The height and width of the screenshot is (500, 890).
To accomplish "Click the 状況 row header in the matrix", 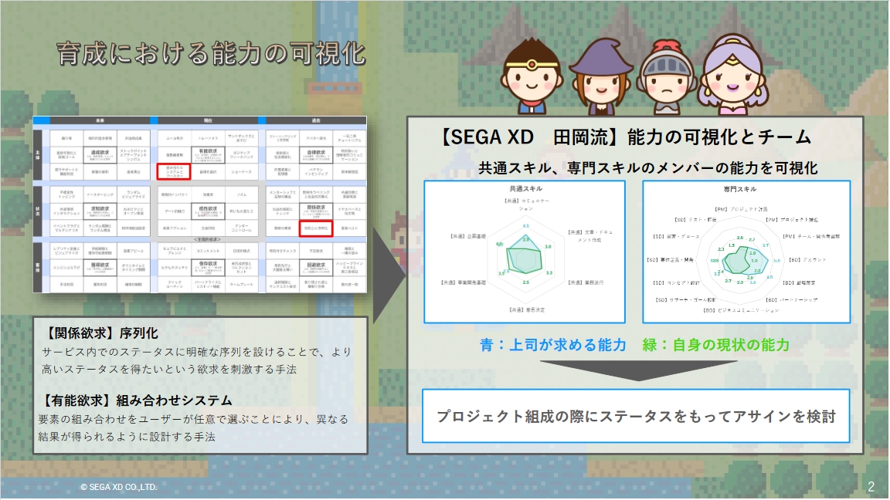I will 37,211.
